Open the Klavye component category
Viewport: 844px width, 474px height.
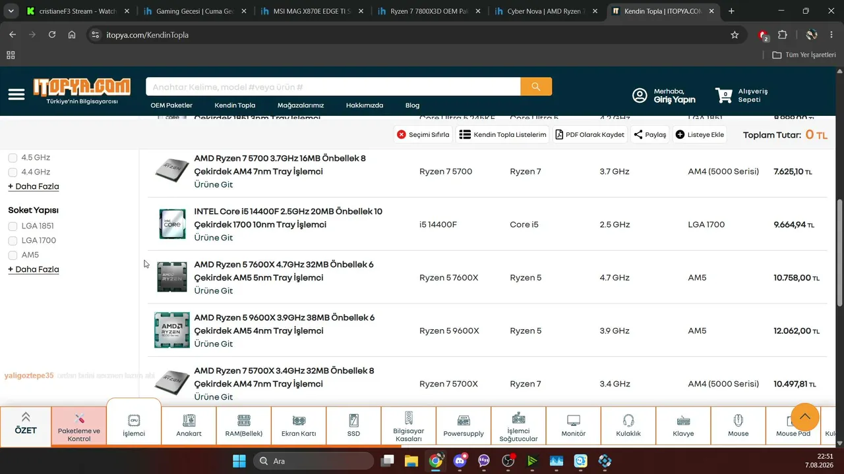[x=683, y=426]
